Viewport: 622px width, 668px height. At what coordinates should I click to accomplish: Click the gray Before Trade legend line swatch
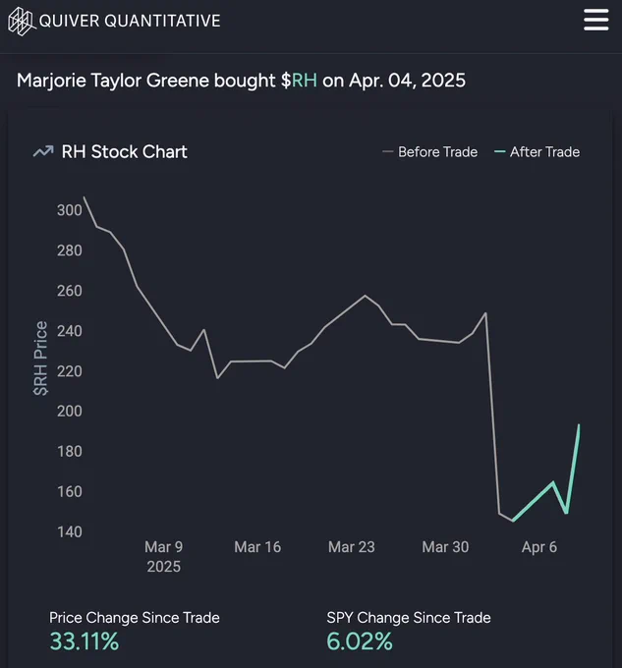(x=388, y=151)
